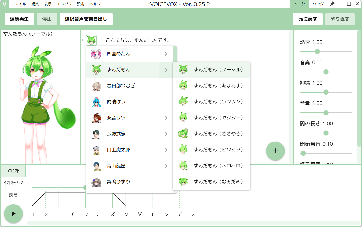Choose ずんだもん（あまあま） style entry
The image size is (362, 227).
point(212,86)
